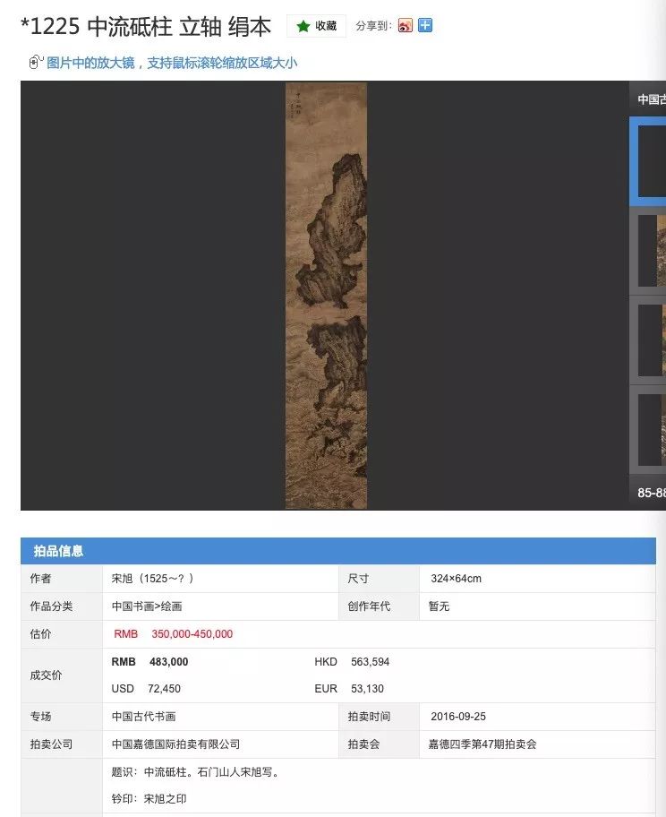Viewport: 666px width, 817px height.
Task: Click inscription text 题识：中流砥柱。石门山人宋旭写。
Action: (196, 771)
